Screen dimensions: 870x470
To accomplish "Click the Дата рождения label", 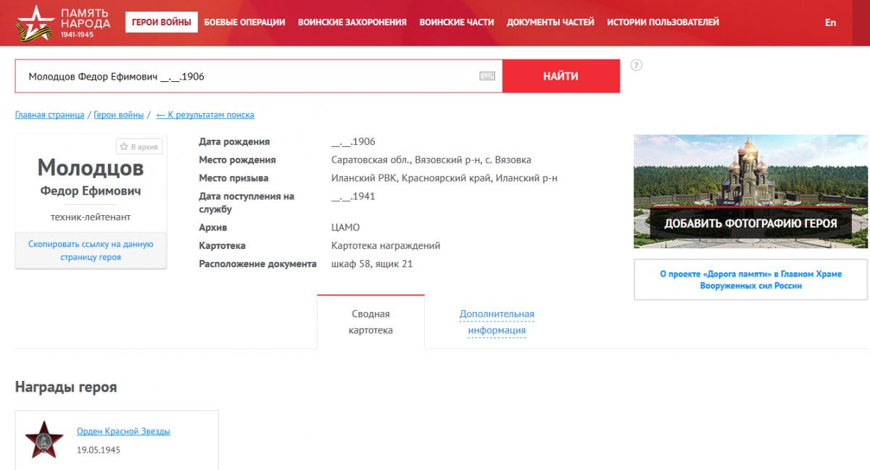I will [234, 142].
